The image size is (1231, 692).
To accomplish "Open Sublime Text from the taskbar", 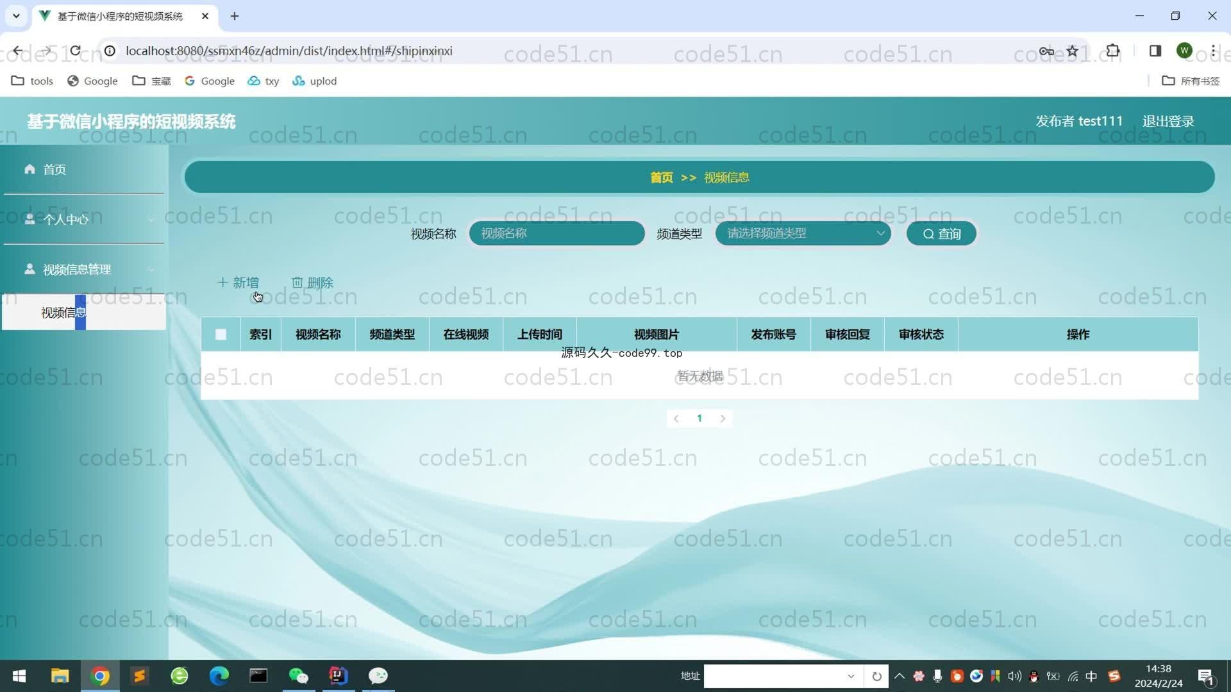I will coord(140,676).
